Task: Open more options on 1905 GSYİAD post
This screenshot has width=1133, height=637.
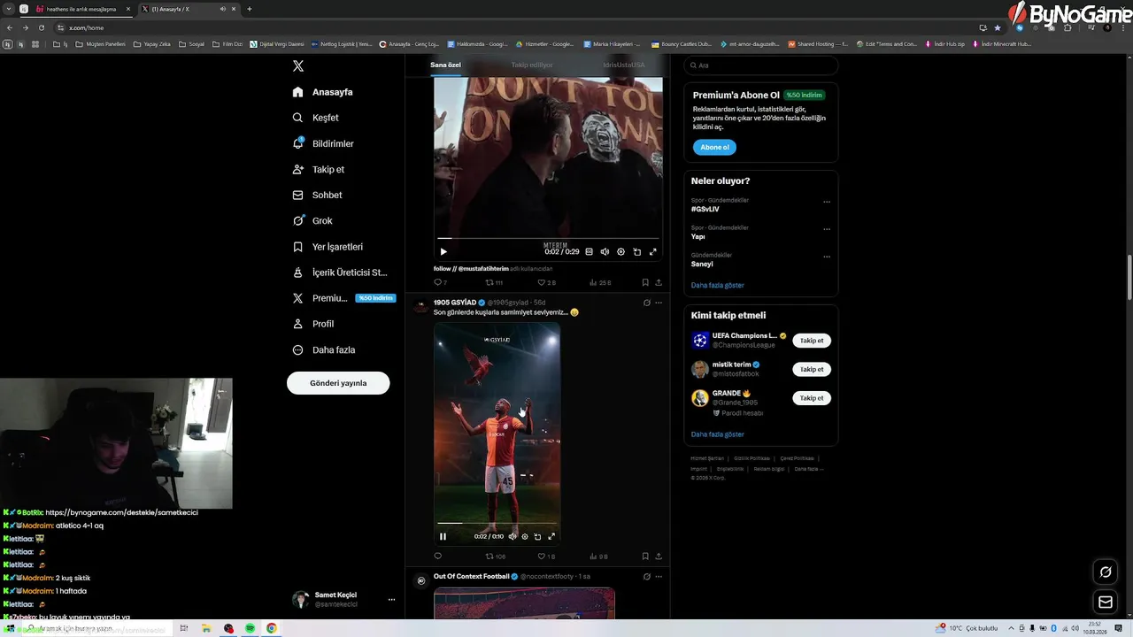Action: [659, 303]
